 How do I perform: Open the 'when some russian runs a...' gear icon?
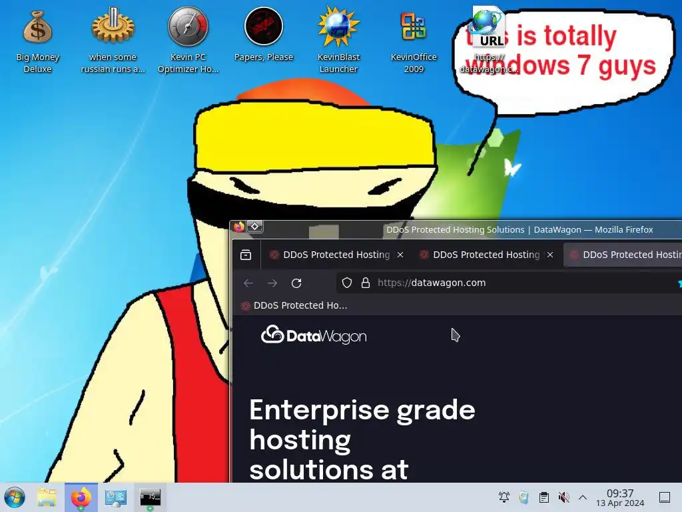point(113,41)
